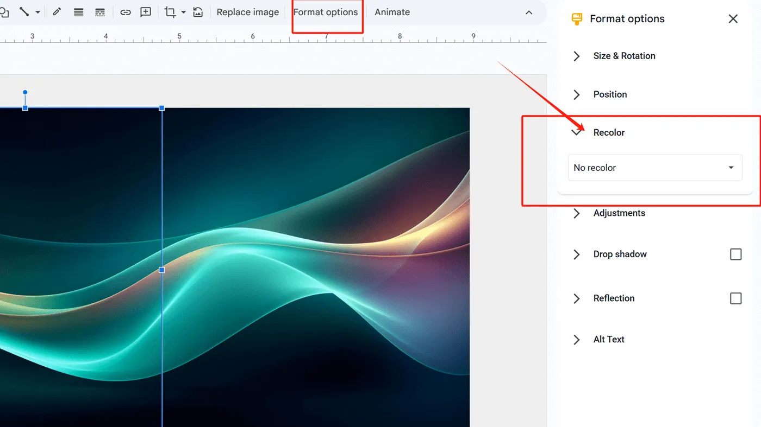Open border dash style options
The image size is (761, 427).
(100, 12)
